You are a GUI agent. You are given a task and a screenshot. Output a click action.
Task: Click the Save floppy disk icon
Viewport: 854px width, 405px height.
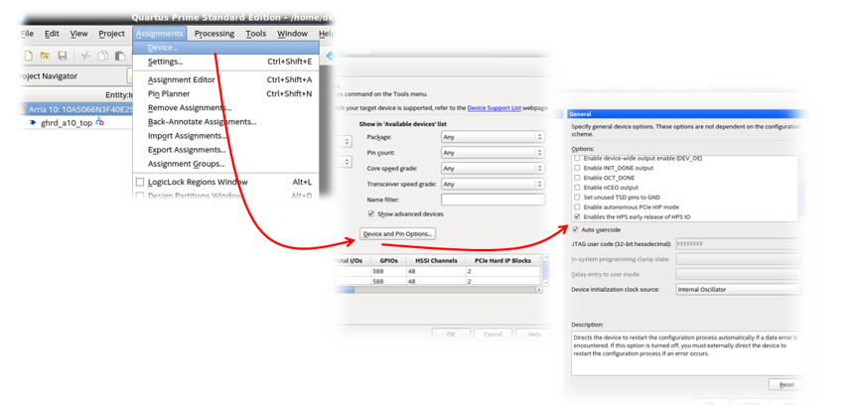(63, 56)
